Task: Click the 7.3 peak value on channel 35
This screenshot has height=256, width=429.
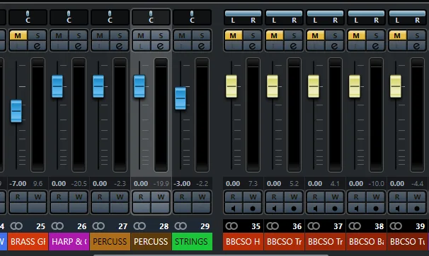Action: click(253, 184)
